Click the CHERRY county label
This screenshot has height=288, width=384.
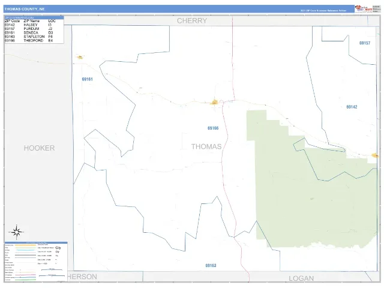pyautogui.click(x=192, y=21)
